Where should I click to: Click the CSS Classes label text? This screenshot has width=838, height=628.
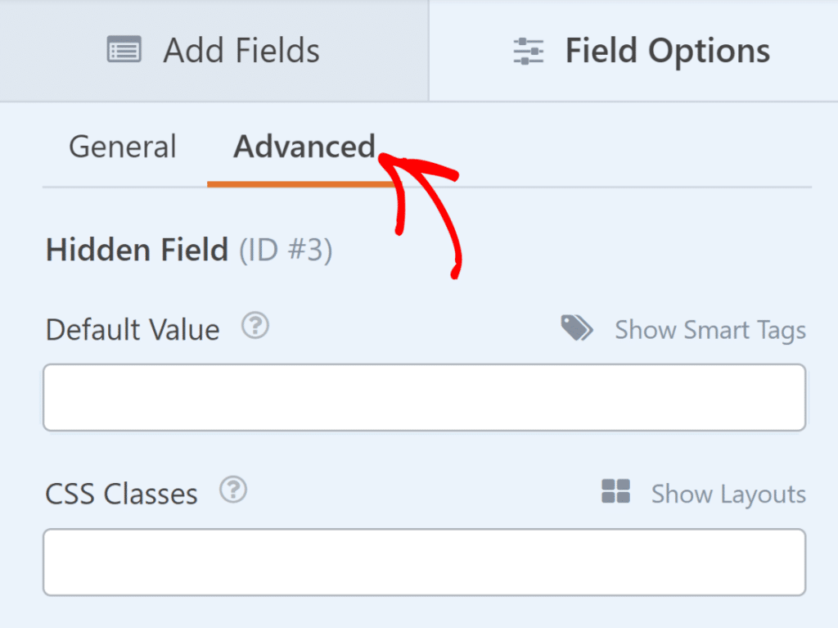click(x=120, y=493)
